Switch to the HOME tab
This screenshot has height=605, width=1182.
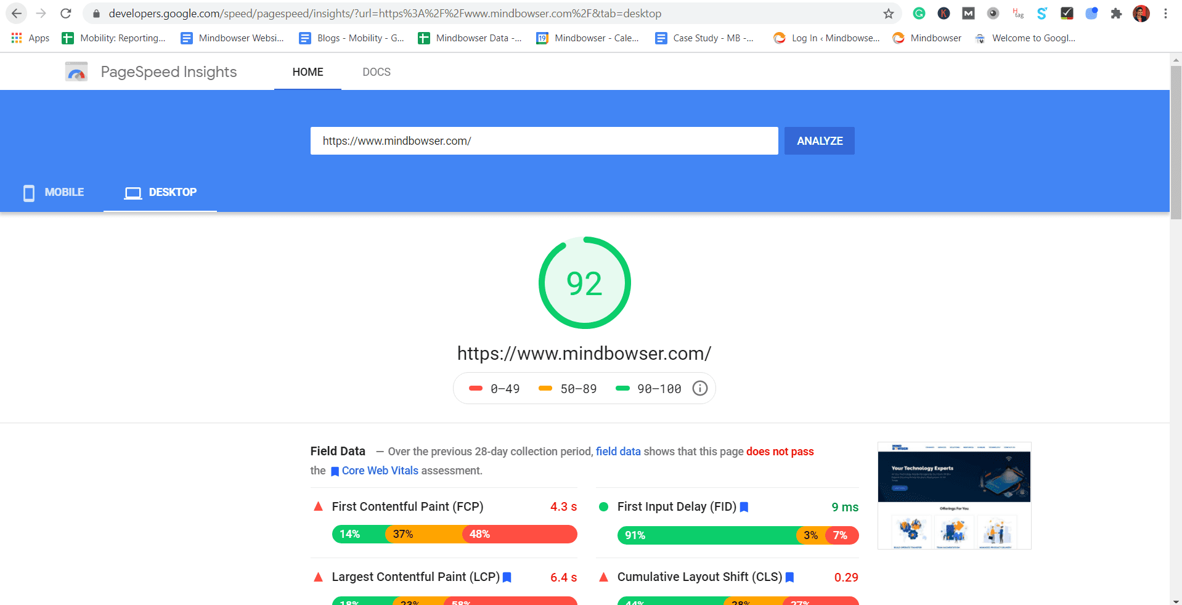308,71
